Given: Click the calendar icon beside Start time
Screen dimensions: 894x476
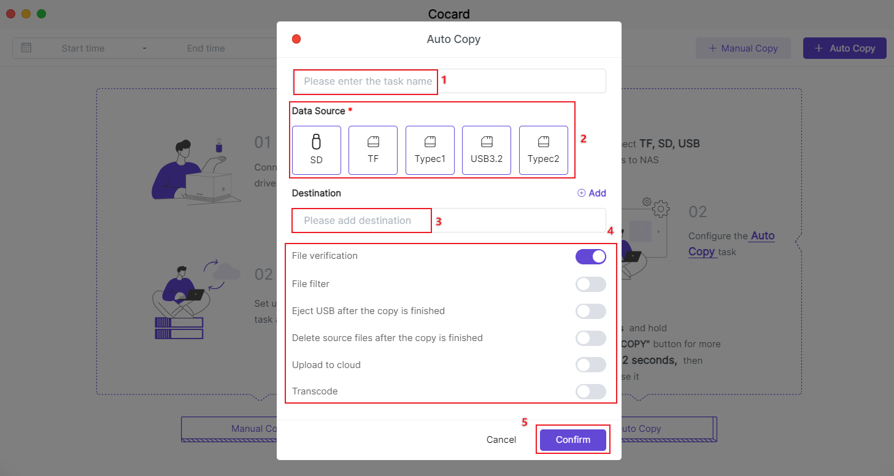Looking at the screenshot, I should 26,48.
